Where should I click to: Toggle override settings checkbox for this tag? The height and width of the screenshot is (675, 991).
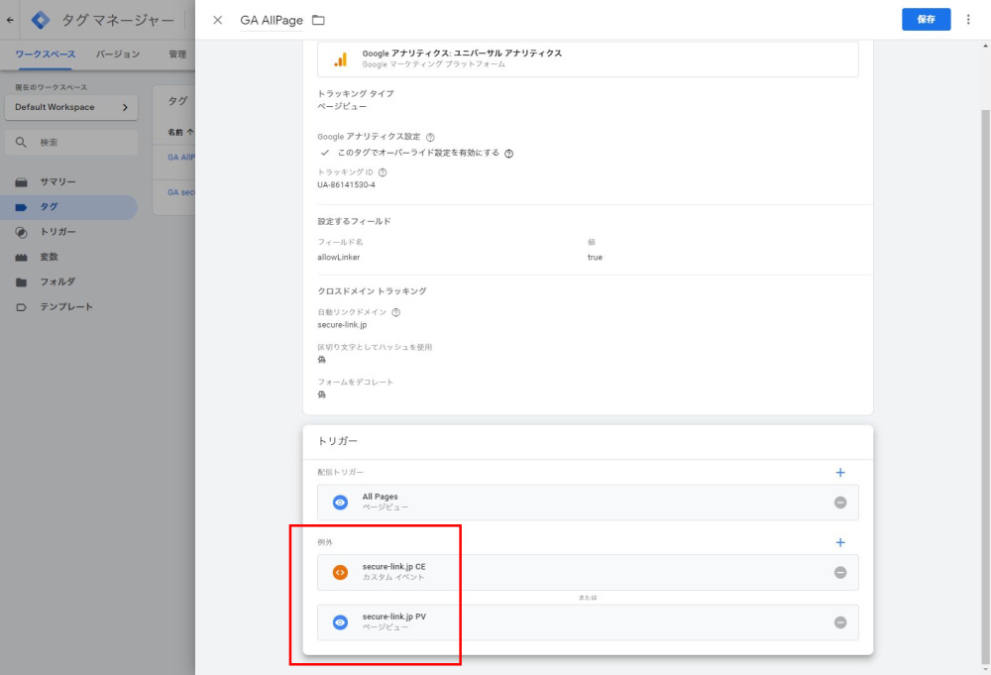(x=325, y=154)
